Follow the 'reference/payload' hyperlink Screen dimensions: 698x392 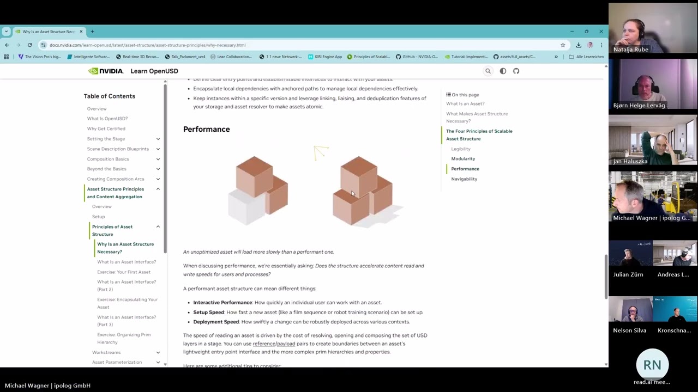pos(274,344)
